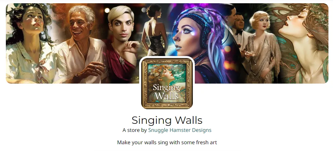Click the blonde person in red wrap
Image resolution: width=333 pixels, height=151 pixels.
(121, 42)
